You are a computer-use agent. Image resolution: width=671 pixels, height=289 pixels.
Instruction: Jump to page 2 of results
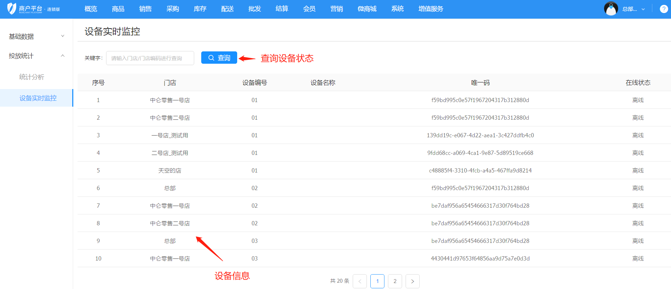[x=395, y=281]
